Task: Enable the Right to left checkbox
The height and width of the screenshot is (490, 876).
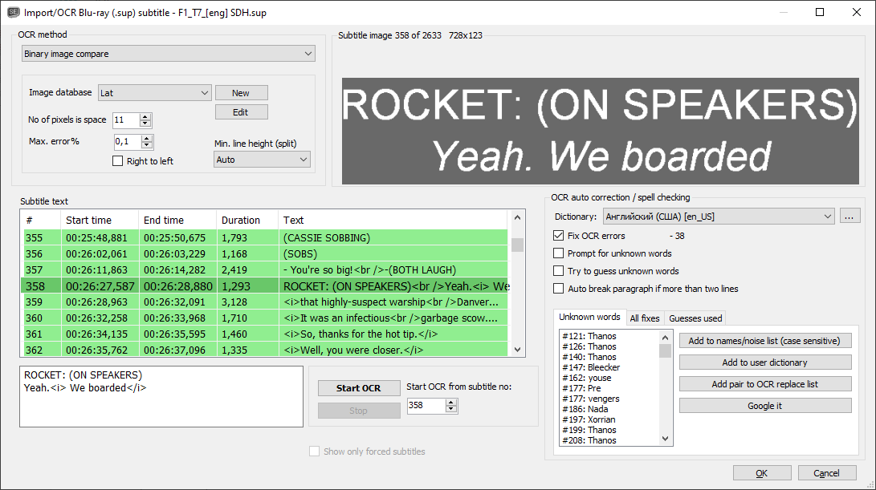Action: click(118, 160)
